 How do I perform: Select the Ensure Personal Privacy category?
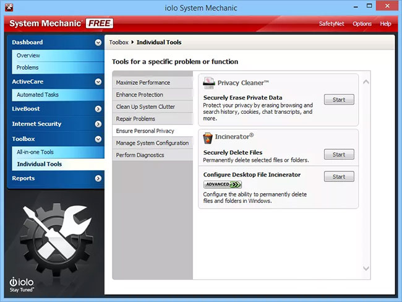(153, 131)
